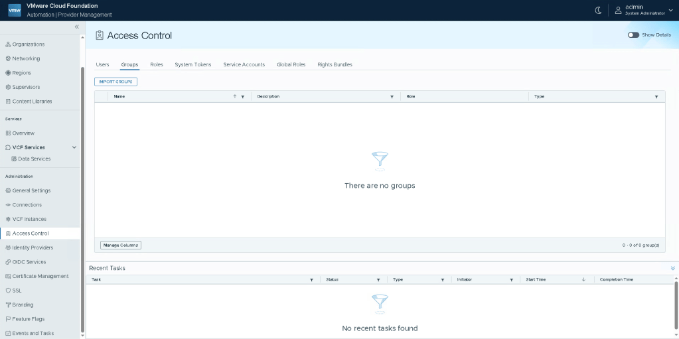Switch to the Users tab

coord(102,64)
